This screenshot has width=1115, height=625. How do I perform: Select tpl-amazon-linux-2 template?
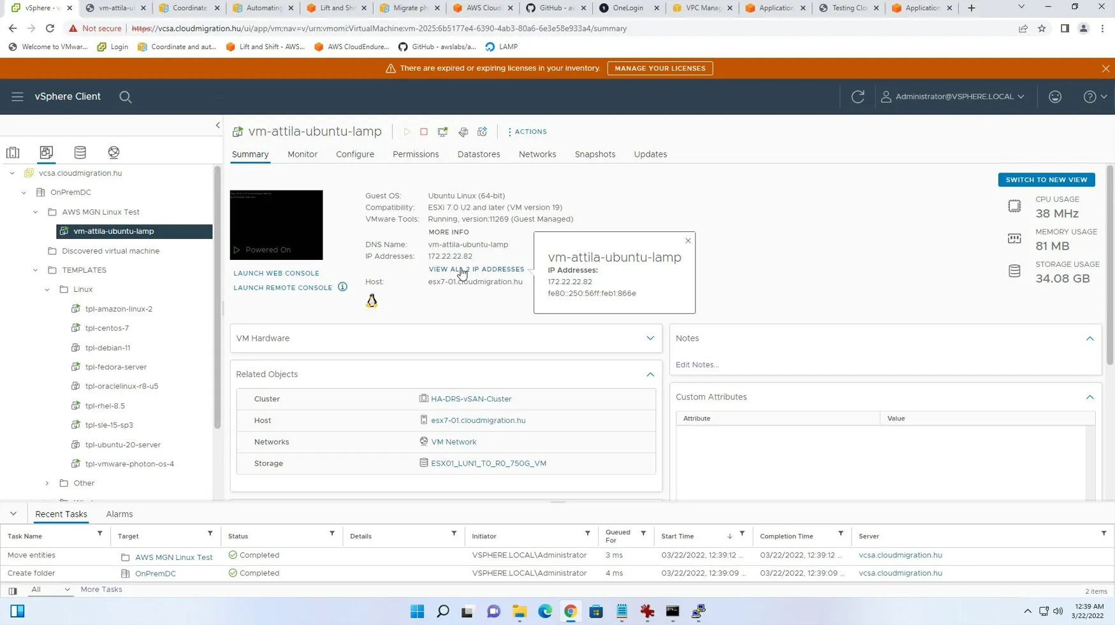pos(119,309)
